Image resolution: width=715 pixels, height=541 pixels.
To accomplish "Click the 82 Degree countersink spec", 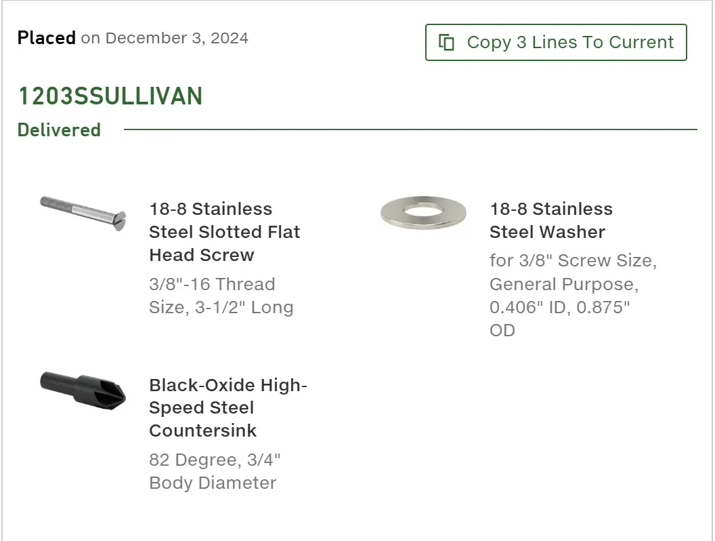I will 192,460.
